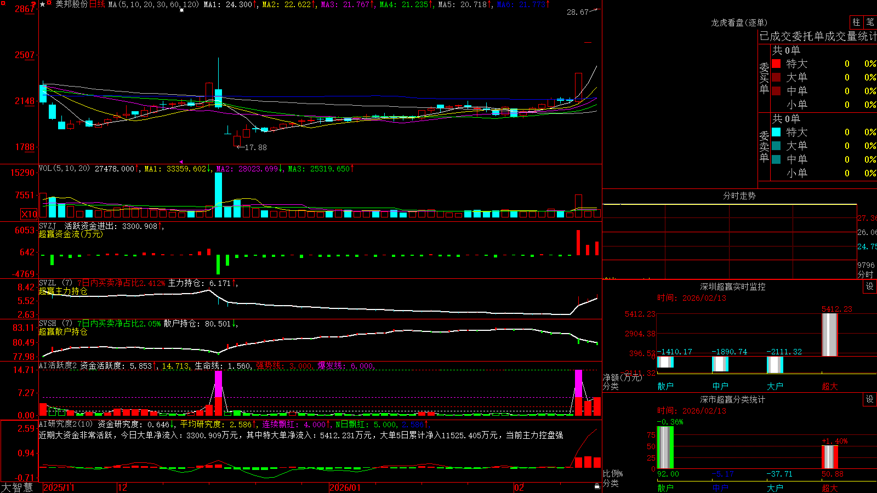Click the X10 volume scale box
Screen dimensions: 877x493
pyautogui.click(x=29, y=214)
